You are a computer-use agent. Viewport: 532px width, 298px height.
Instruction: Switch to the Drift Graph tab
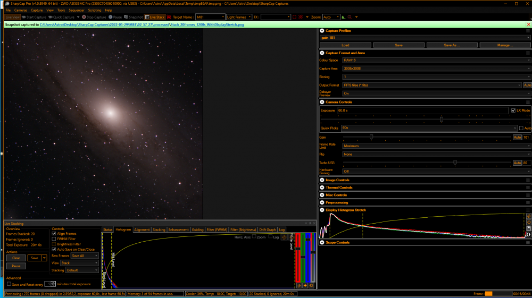tap(268, 229)
